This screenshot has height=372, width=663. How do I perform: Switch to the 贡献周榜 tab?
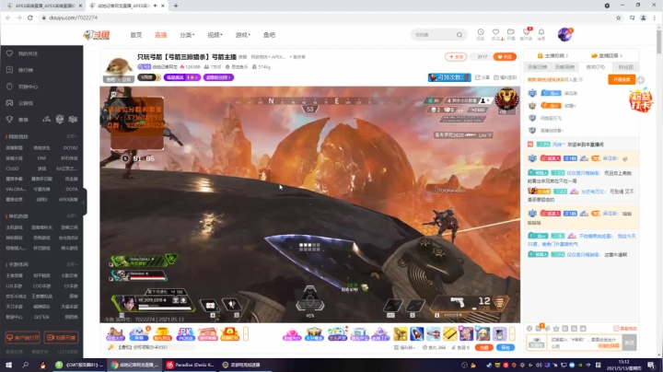click(x=564, y=67)
